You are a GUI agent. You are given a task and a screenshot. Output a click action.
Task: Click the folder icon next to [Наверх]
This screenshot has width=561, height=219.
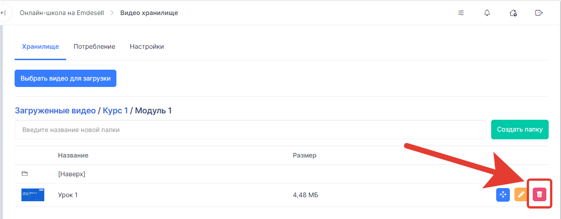pos(25,174)
